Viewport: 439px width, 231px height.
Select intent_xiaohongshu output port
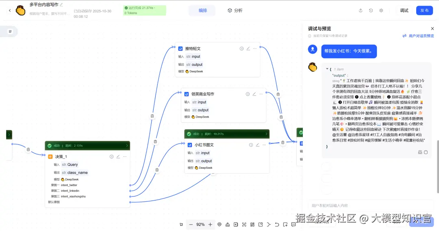click(x=130, y=196)
